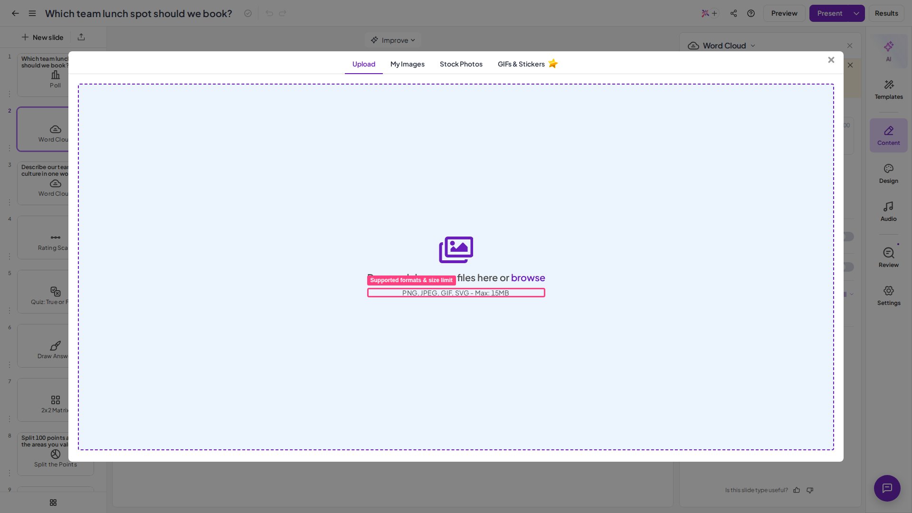Select the Upload tab
912x513 pixels.
(x=363, y=64)
